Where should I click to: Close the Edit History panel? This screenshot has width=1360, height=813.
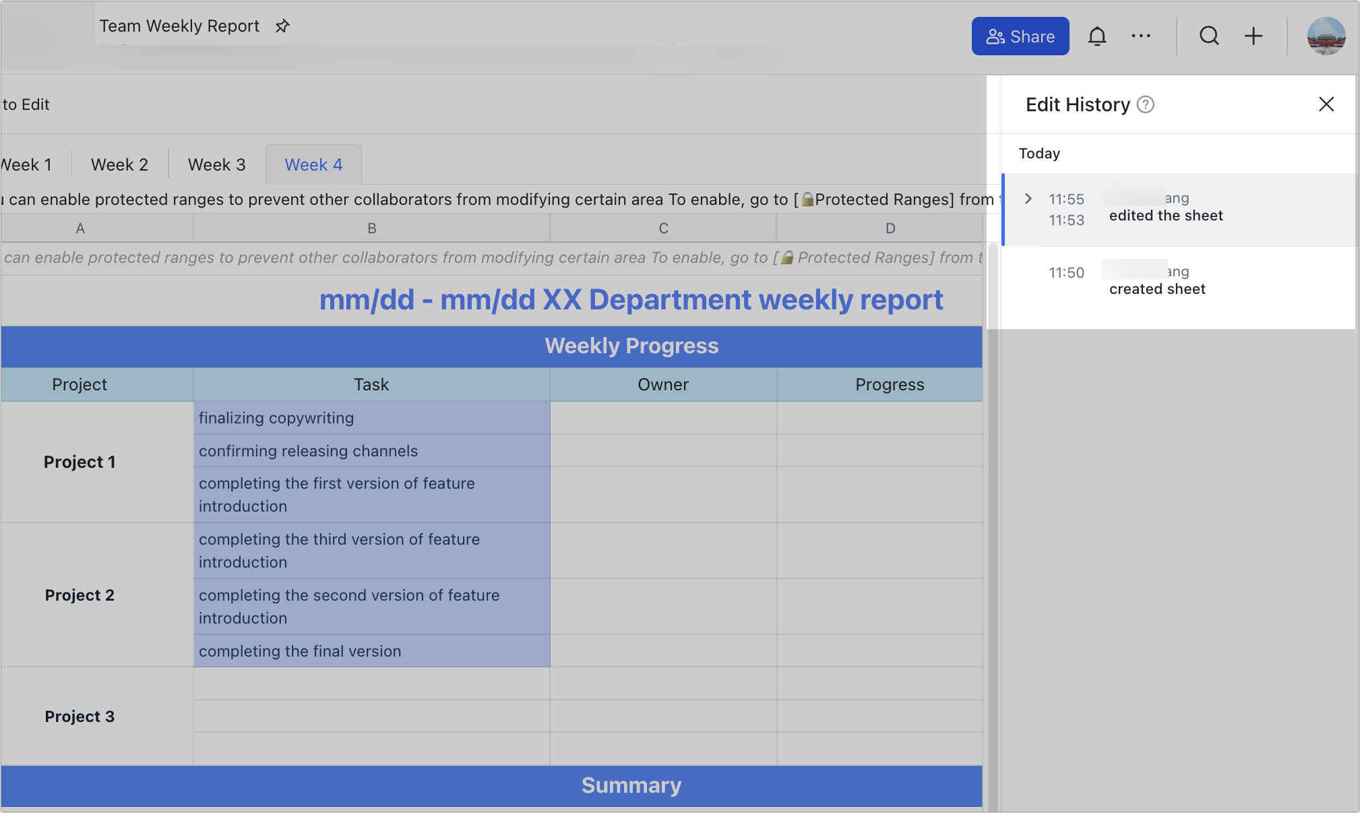pos(1326,104)
